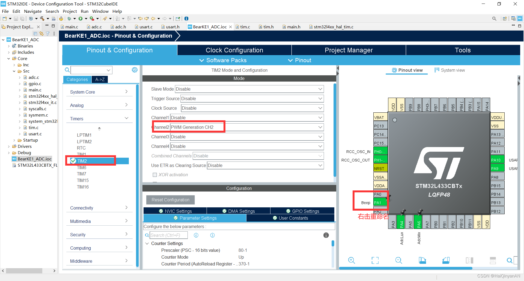Expand the Connectivity category
This screenshot has height=281, width=524.
coord(99,208)
